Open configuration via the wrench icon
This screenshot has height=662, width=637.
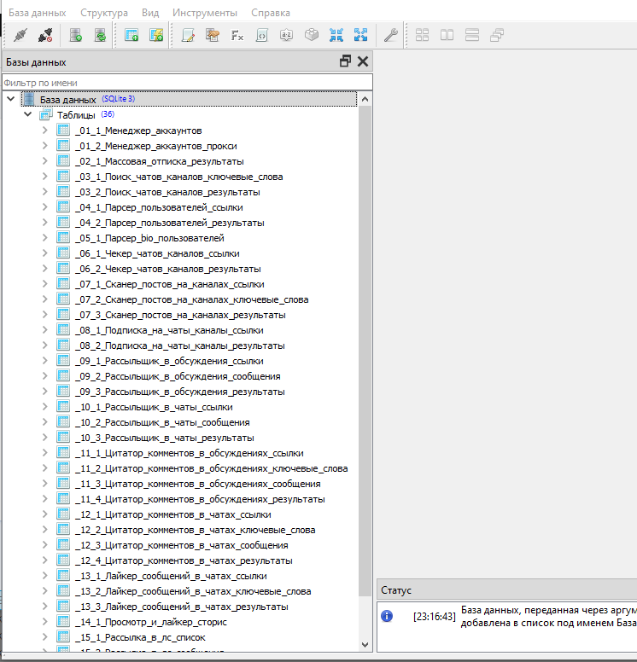click(390, 35)
